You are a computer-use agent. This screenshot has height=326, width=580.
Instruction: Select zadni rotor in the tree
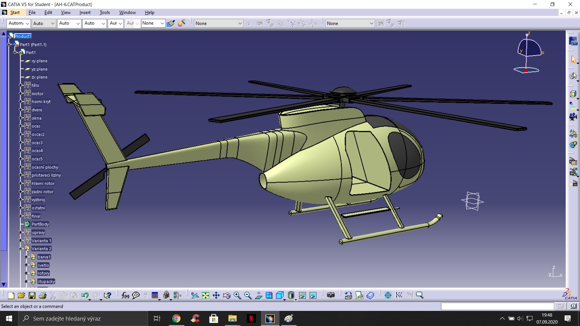click(x=42, y=192)
